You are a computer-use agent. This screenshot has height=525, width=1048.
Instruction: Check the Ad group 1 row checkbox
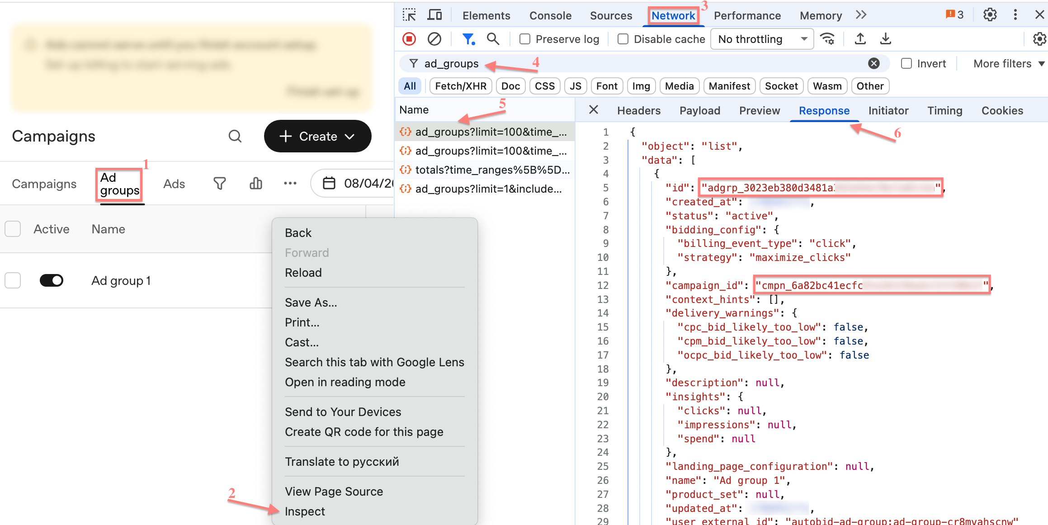[13, 280]
